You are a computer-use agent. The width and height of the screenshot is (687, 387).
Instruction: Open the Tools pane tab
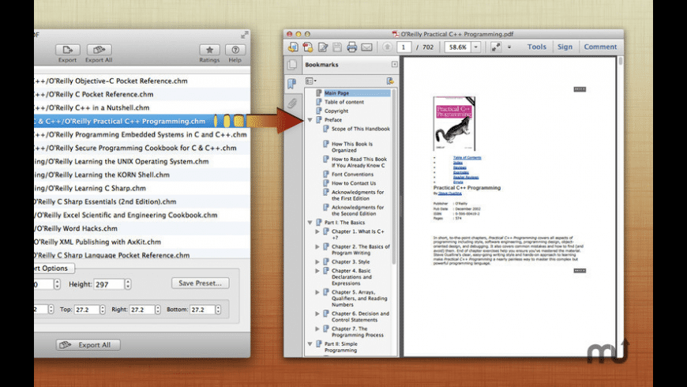click(537, 47)
